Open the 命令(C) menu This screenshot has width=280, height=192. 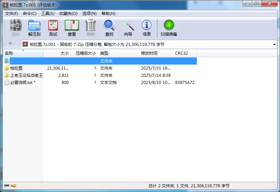tap(29, 14)
